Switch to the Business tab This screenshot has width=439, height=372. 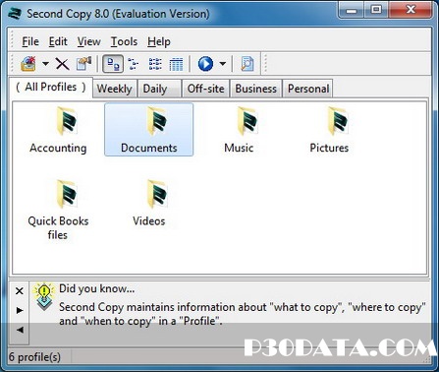pos(255,89)
